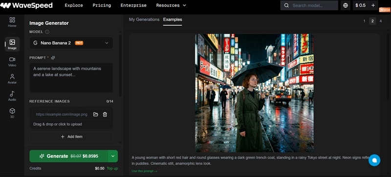The image size is (391, 177).
Task: Select the Examples tab
Action: coord(173,20)
